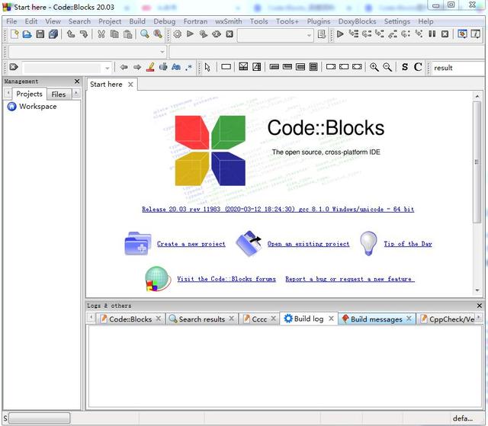Click Visit the Code::Blocks forums link

226,279
